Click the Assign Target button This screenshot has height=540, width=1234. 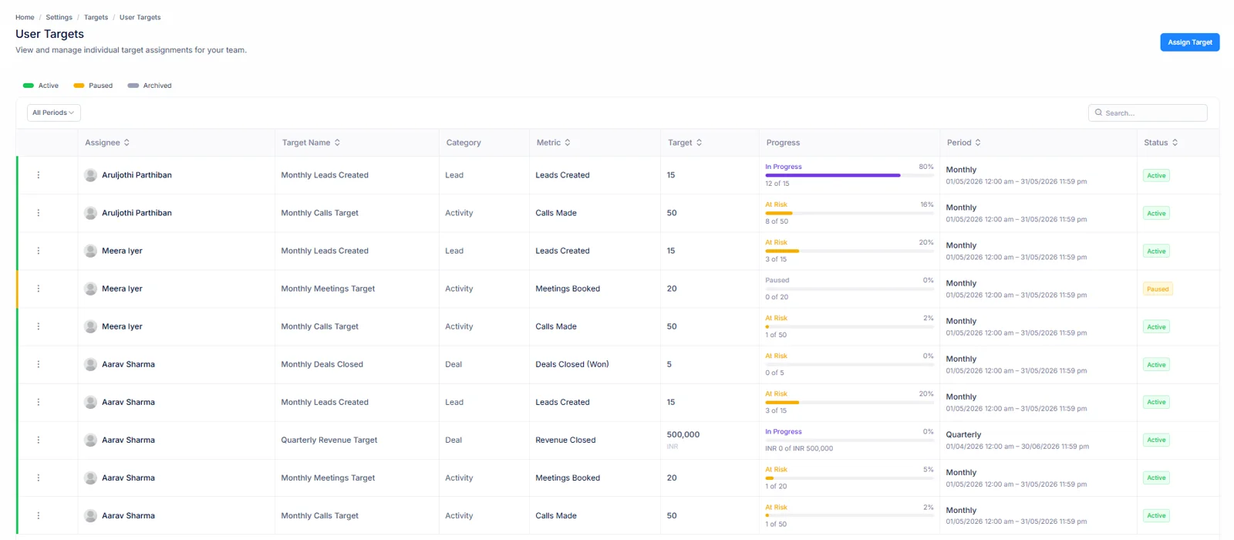[x=1189, y=42]
